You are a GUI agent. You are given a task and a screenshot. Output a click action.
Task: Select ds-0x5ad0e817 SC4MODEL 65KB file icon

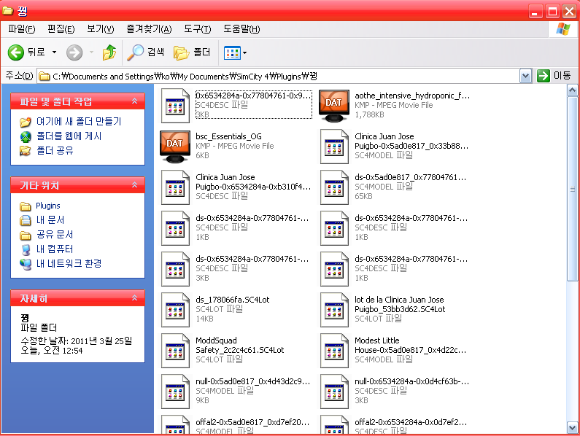[x=334, y=187]
